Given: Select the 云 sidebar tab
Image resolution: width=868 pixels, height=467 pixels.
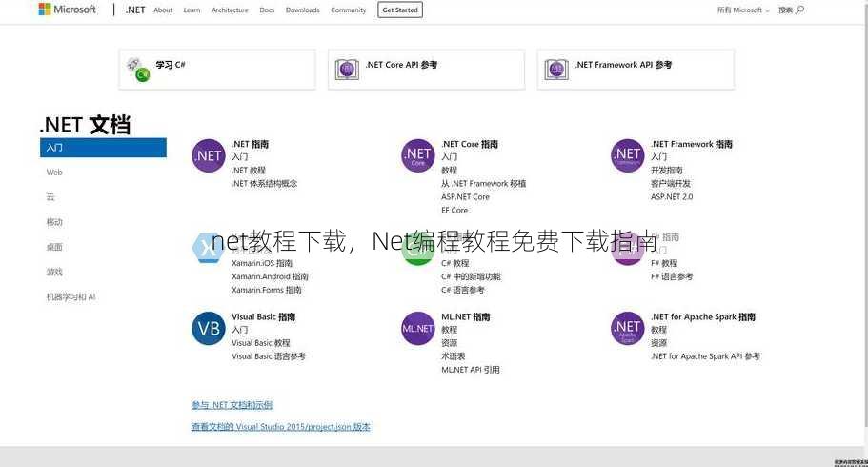Looking at the screenshot, I should click(50, 197).
